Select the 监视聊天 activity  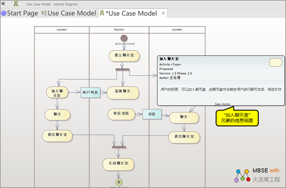[x=123, y=93]
